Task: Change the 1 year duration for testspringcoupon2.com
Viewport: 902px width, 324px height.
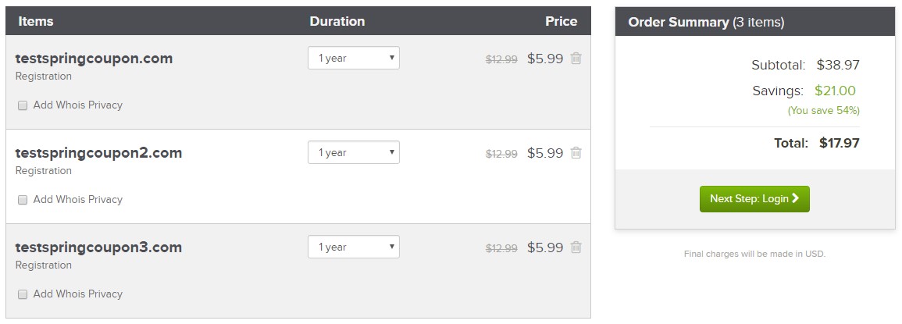Action: click(354, 152)
